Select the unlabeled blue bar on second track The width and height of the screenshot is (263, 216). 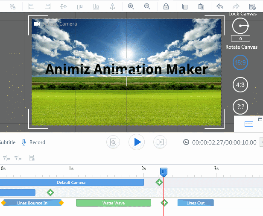pos(18,192)
